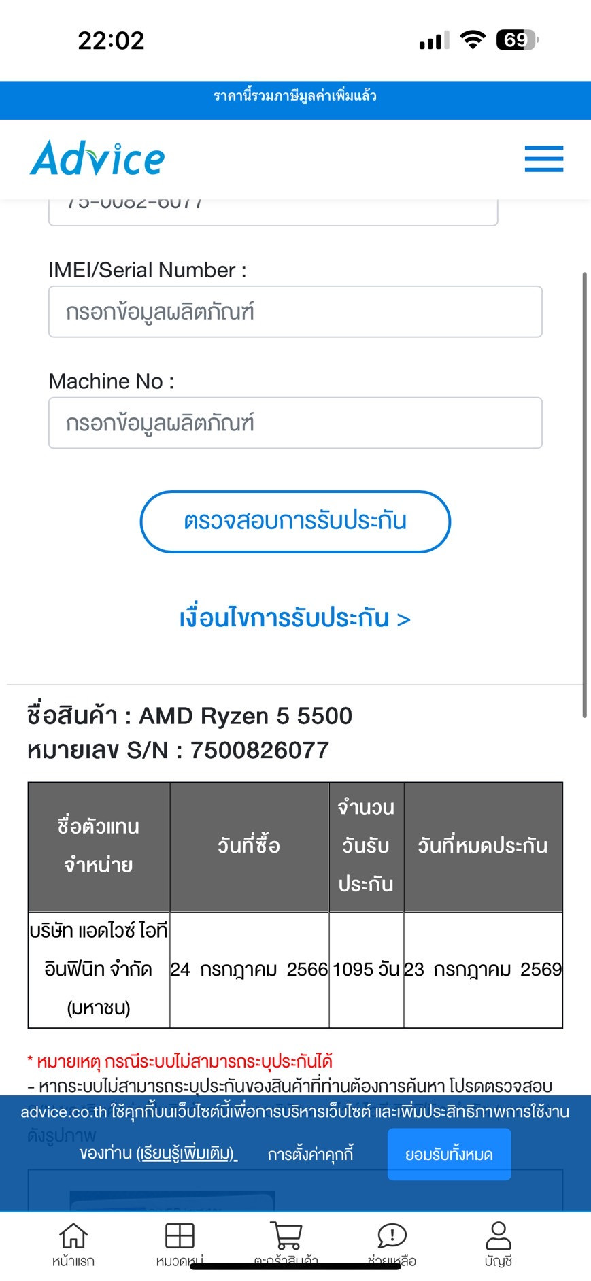
Task: Open การตั้งค่าคุกกี้ settings
Action: pos(311,1155)
